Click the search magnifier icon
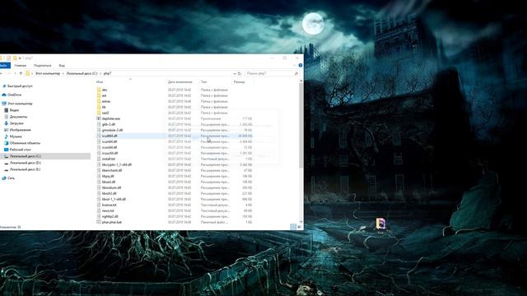This screenshot has width=527, height=296. (296, 73)
